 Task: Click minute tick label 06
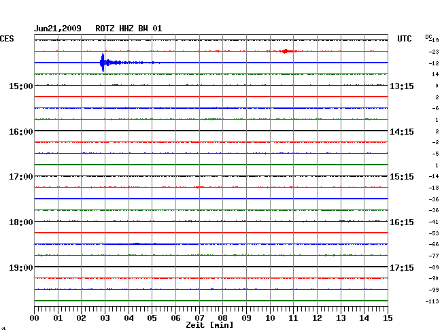click(x=175, y=318)
